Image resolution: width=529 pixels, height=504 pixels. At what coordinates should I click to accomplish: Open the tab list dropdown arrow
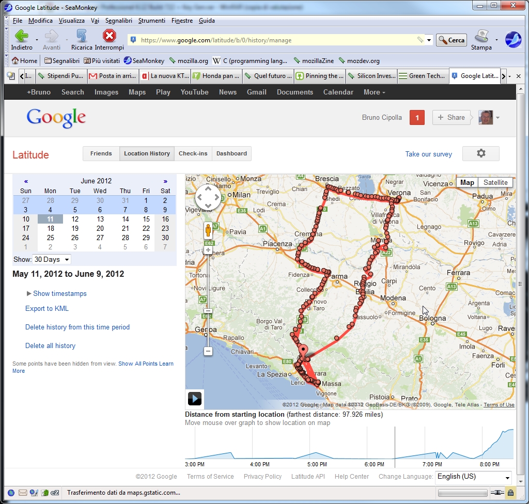[509, 76]
